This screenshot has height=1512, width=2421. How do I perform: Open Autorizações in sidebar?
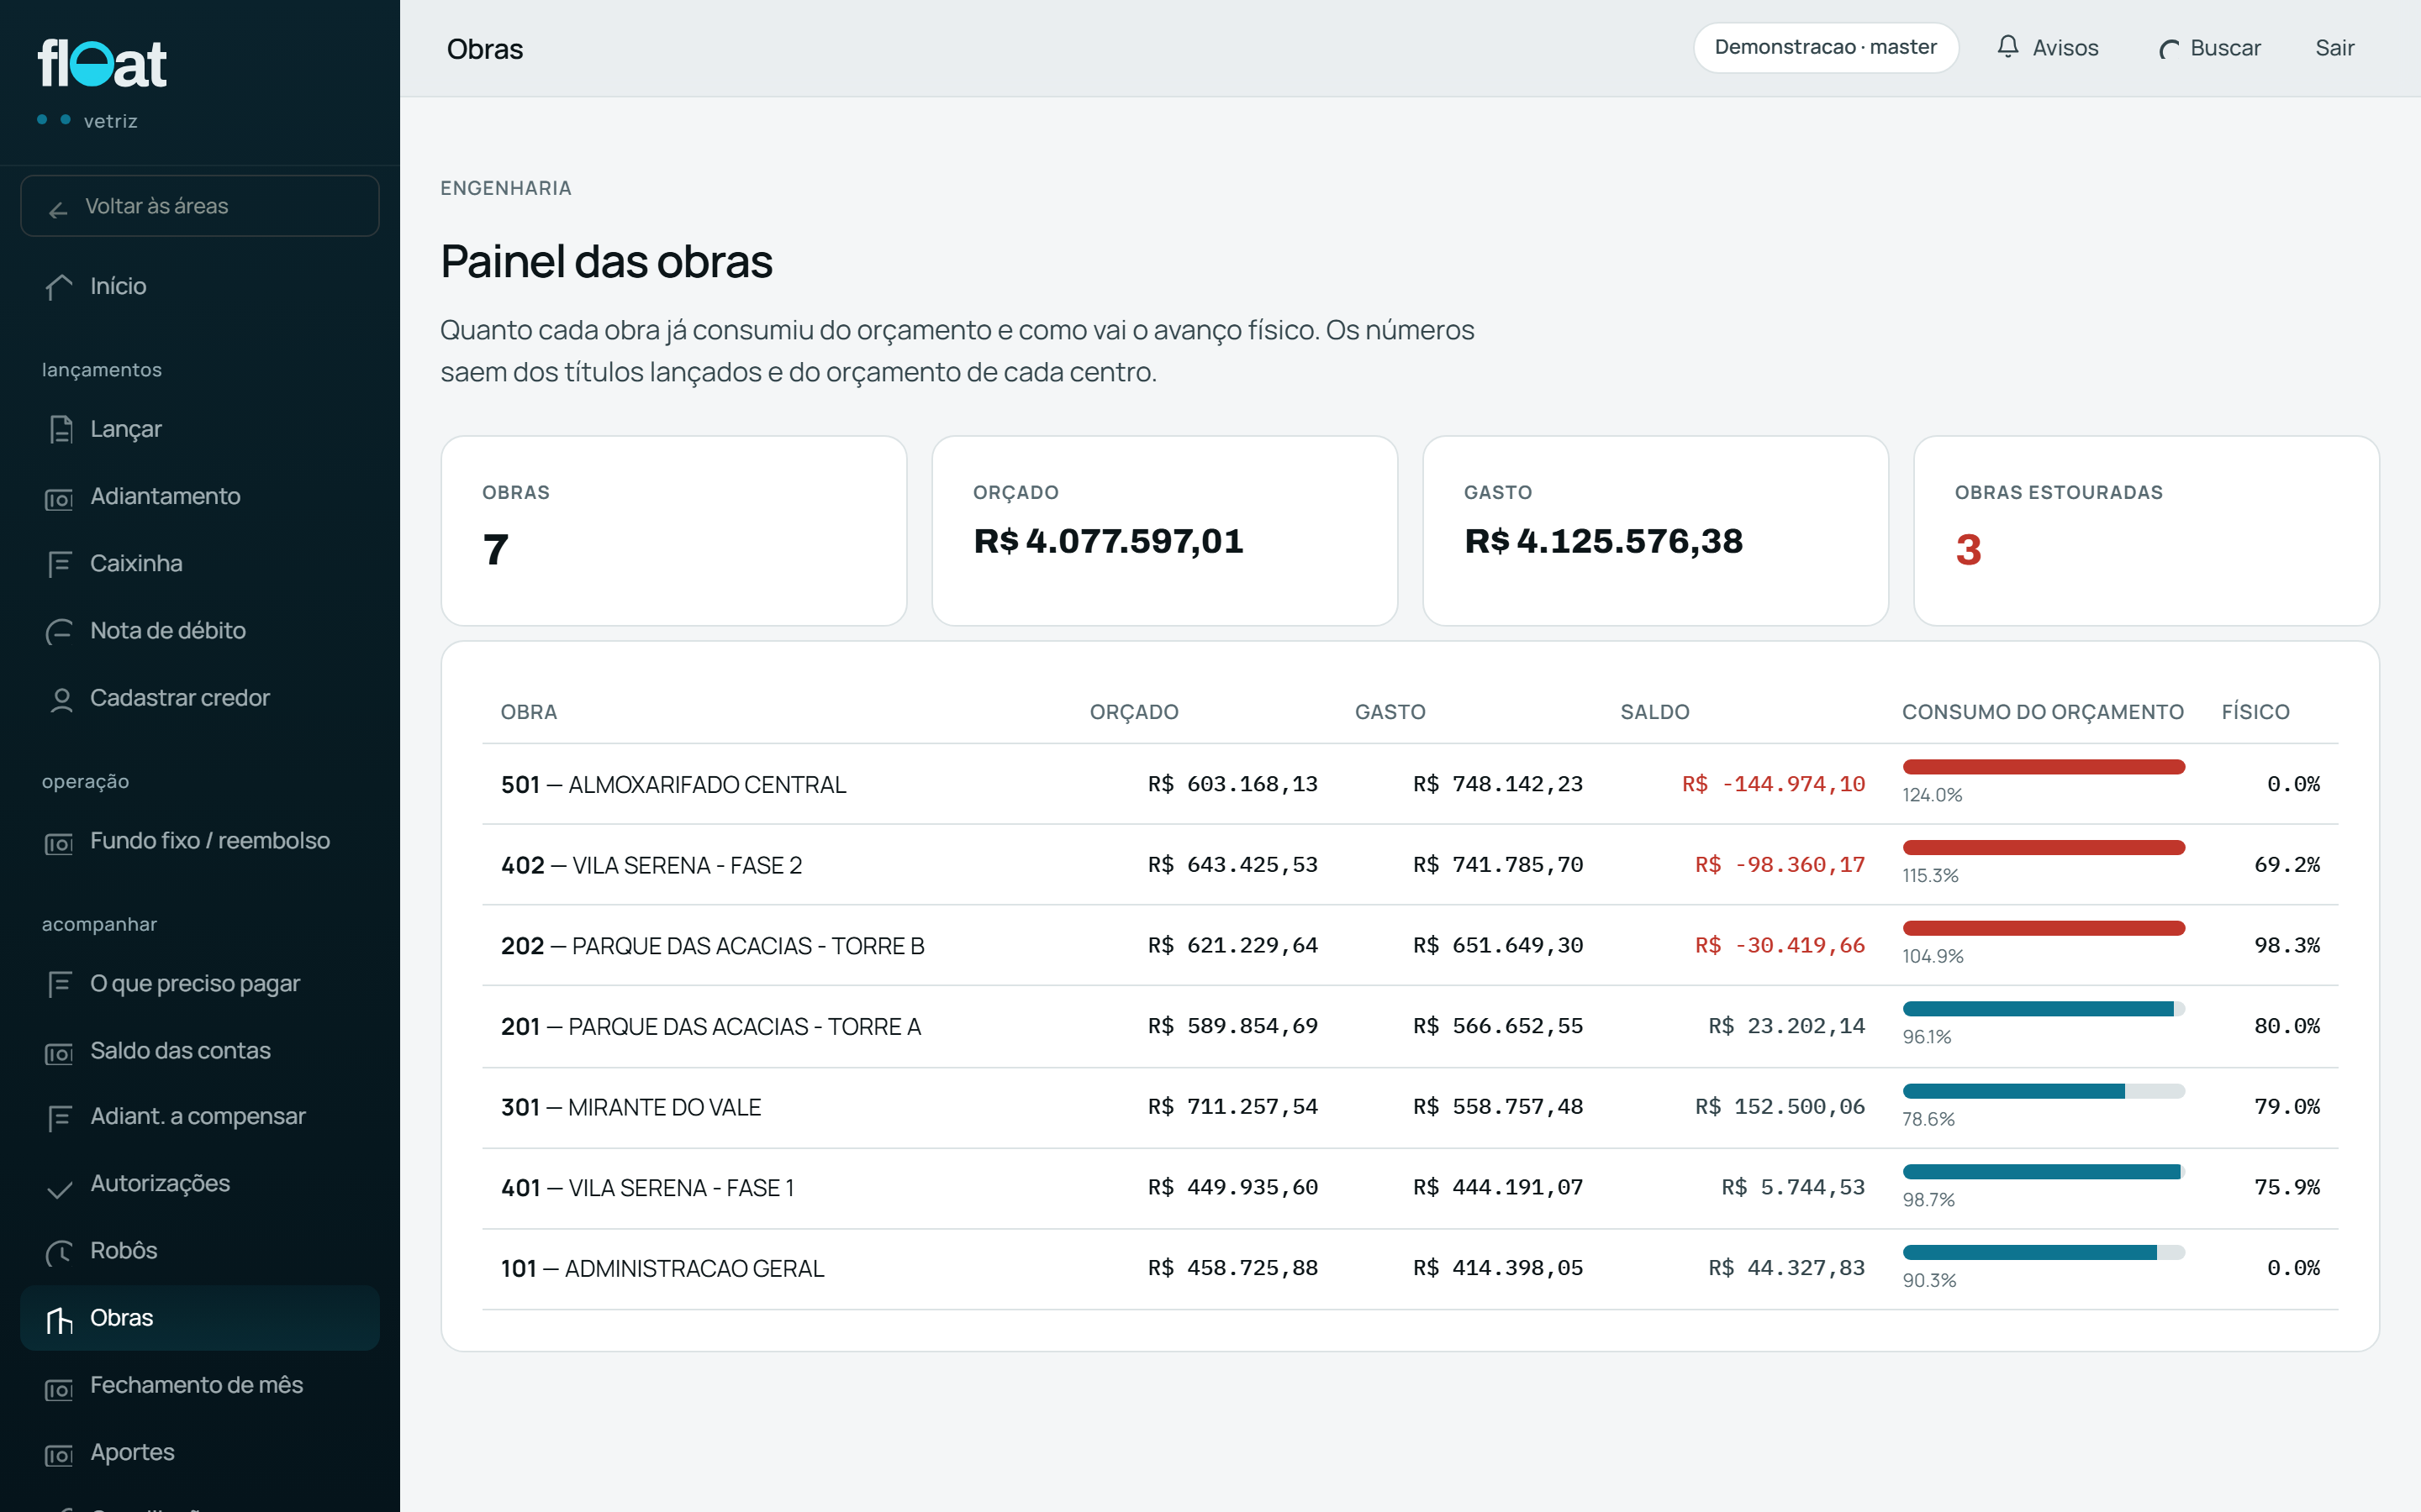click(200, 1183)
